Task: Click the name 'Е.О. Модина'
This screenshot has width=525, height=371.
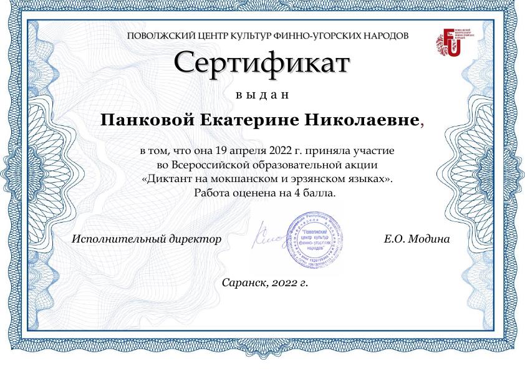Action: [417, 239]
